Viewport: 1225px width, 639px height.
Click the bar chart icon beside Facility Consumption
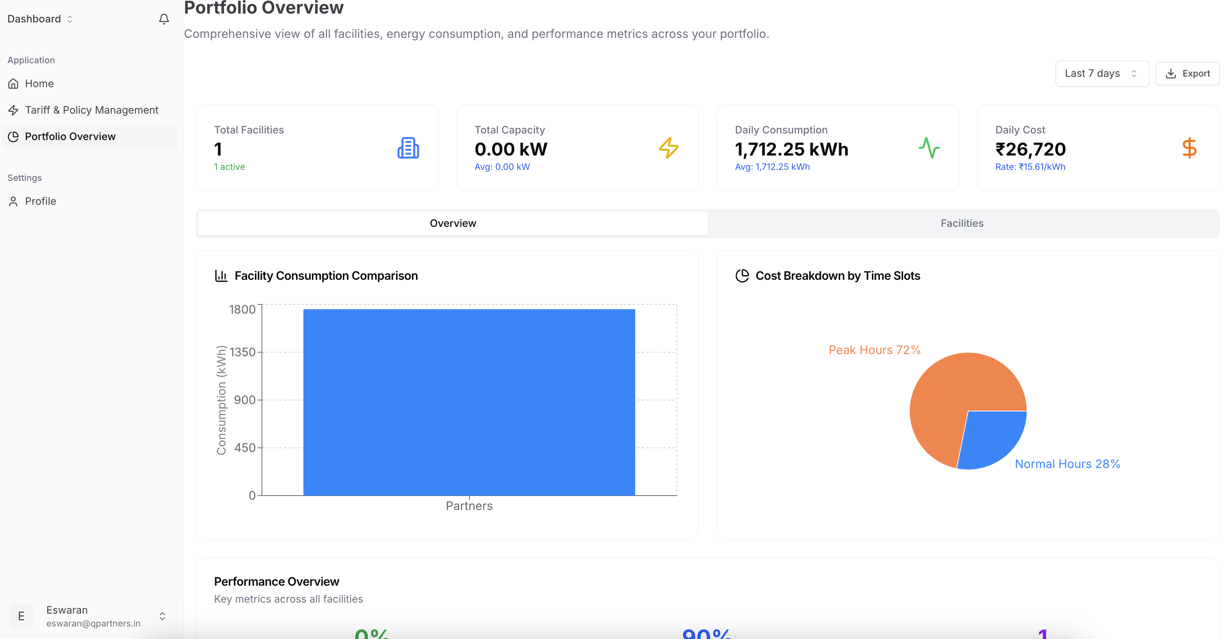(x=221, y=276)
